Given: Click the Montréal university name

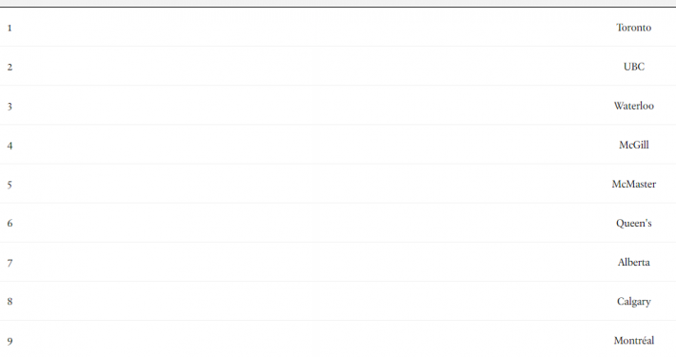Looking at the screenshot, I should (634, 341).
